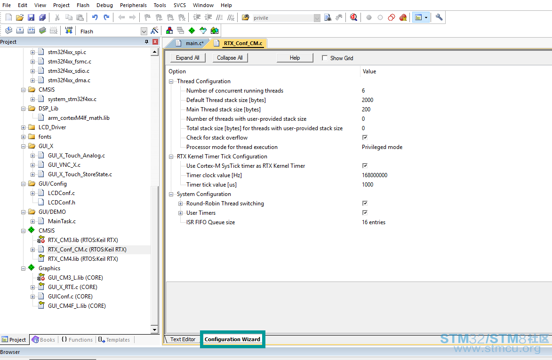Toggle Use Cortex-M SysTick timer checkbox

click(x=365, y=165)
